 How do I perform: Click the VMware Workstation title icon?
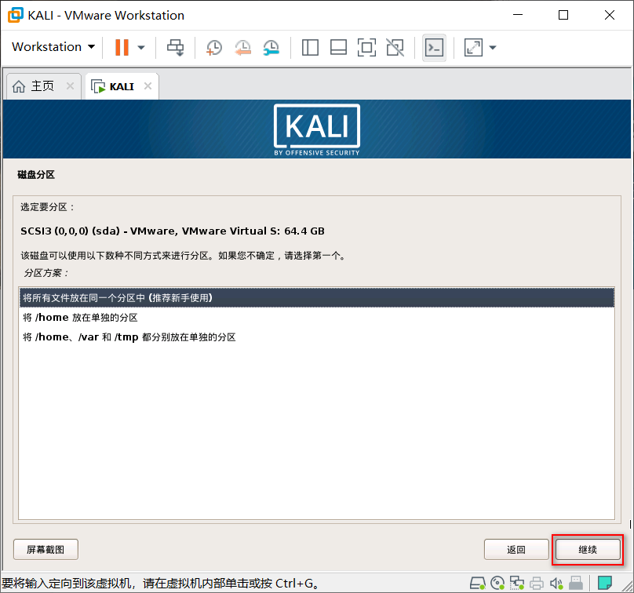(16, 16)
